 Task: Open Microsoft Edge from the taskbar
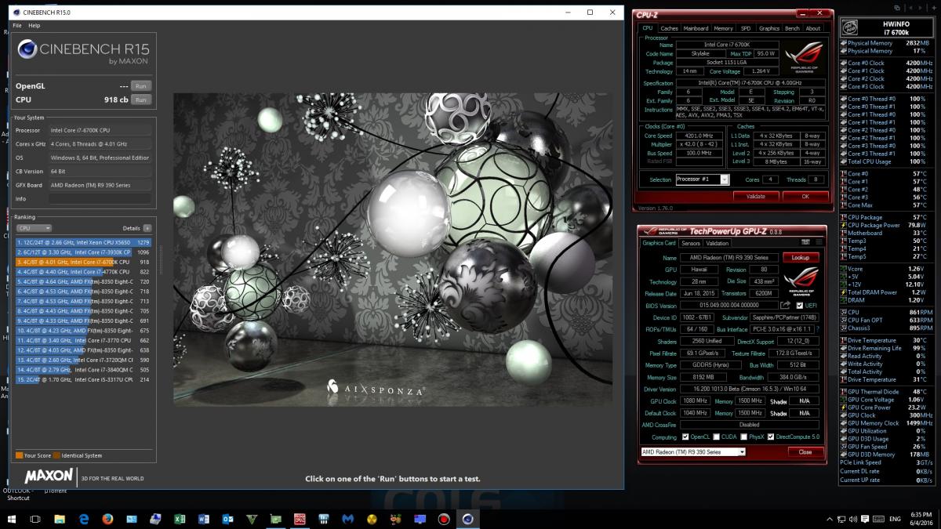(84, 519)
